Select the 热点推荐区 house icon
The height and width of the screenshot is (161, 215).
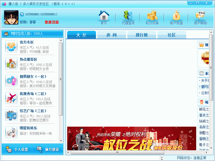point(11,64)
